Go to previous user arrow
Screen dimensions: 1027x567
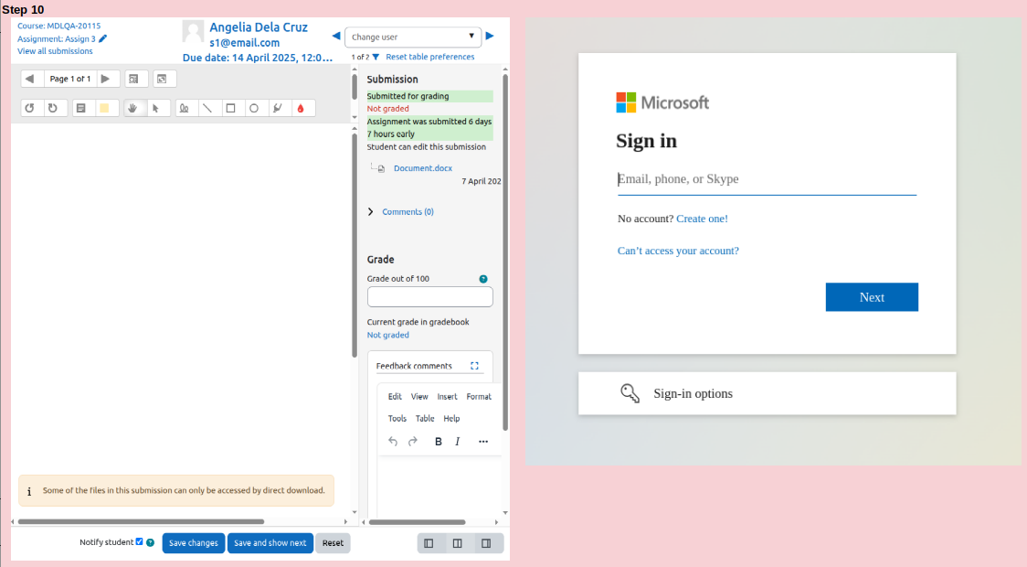point(336,36)
